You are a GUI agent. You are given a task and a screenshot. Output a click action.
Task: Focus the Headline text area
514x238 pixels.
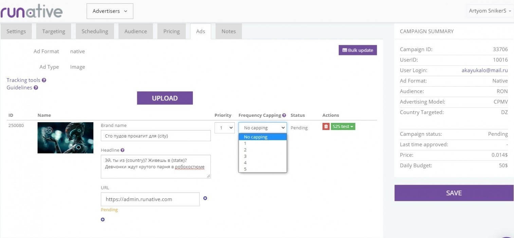(156, 166)
